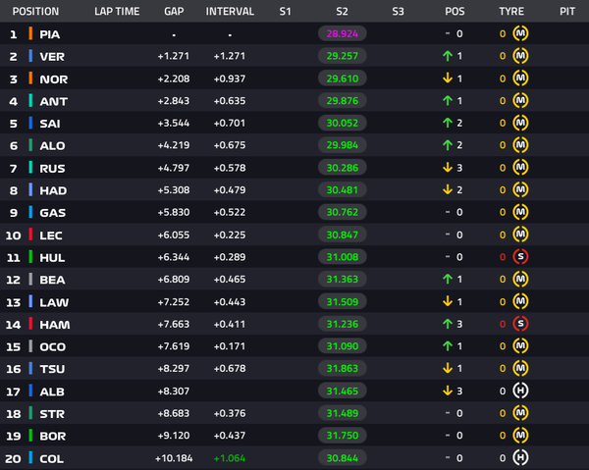Screen dimensions: 589x470
Task: Click sector time 29.257 for VER
Action: 343,56
